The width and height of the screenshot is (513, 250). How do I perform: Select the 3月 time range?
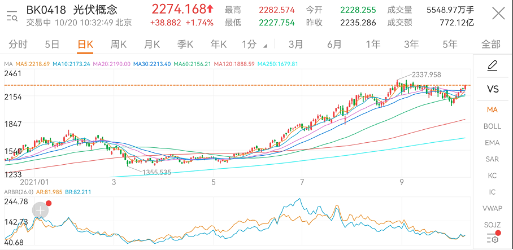[295, 44]
